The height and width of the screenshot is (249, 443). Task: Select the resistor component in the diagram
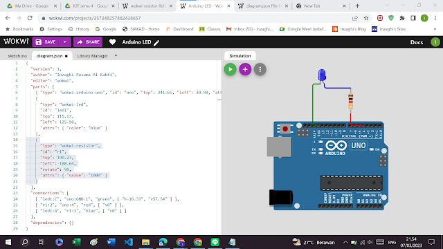351,101
